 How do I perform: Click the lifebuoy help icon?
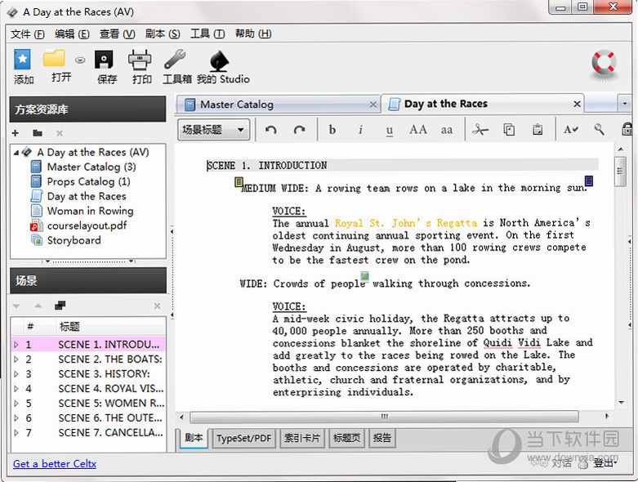pos(604,64)
